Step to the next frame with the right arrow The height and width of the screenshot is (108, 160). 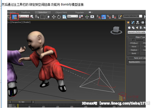(33, 102)
